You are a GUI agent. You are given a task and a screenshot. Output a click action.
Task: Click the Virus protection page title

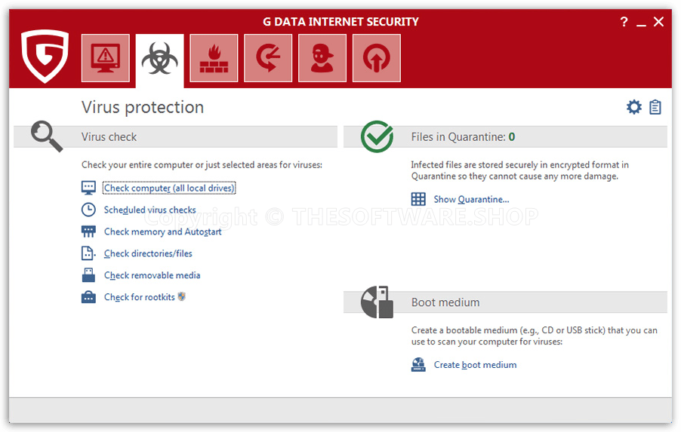pyautogui.click(x=143, y=107)
